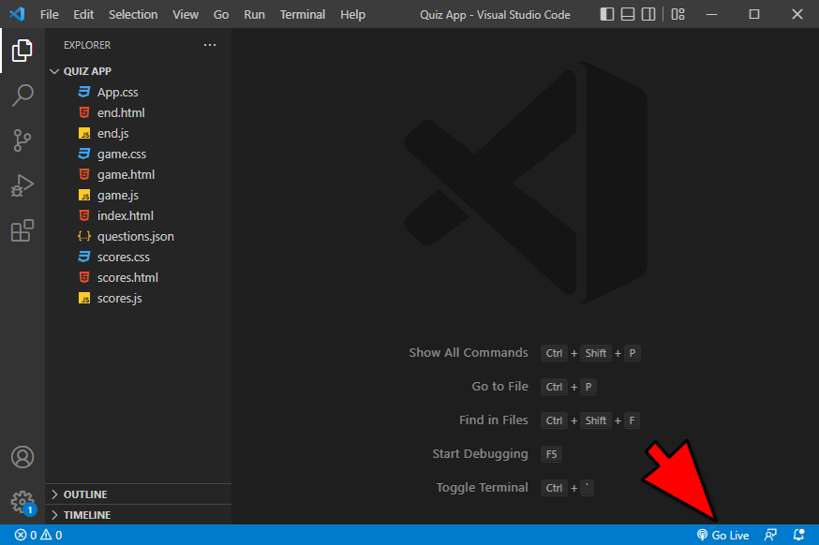Click the F5 key hint
This screenshot has height=545, width=819.
pos(551,454)
